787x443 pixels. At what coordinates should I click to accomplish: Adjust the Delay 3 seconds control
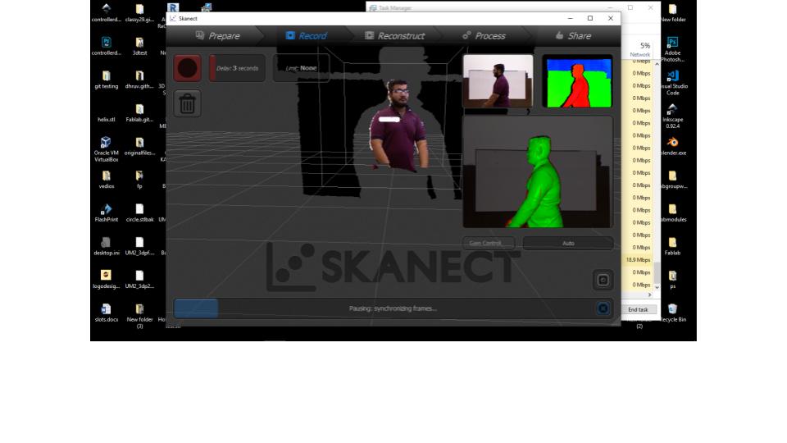(x=237, y=68)
